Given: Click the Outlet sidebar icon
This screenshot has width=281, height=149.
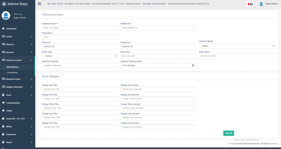Looking at the screenshot, I should (3, 111).
